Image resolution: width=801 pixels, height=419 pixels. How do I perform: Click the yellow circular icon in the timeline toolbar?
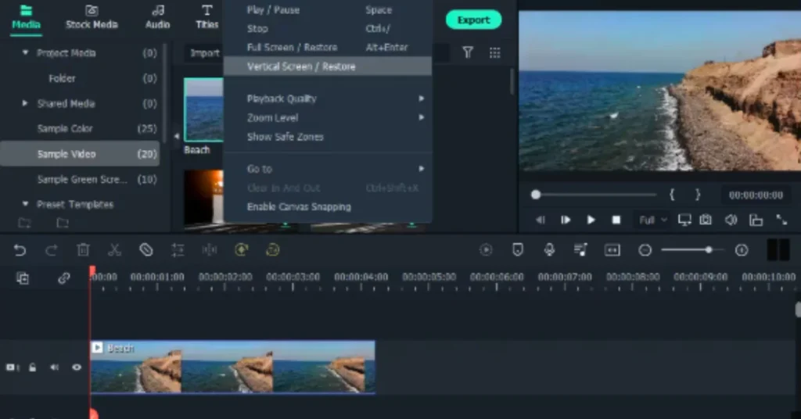273,250
